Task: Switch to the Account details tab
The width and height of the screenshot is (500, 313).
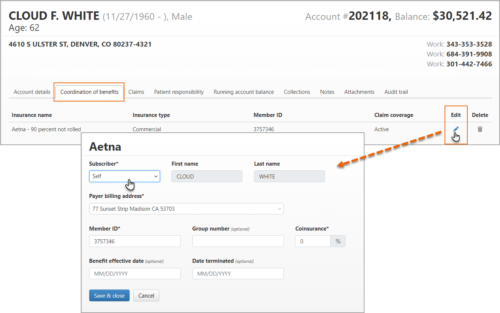Action: click(32, 92)
